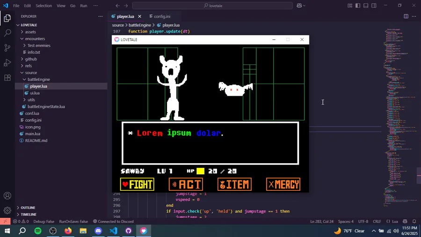Toggle the bottom panel visibility
This screenshot has width=421, height=237.
(366, 6)
